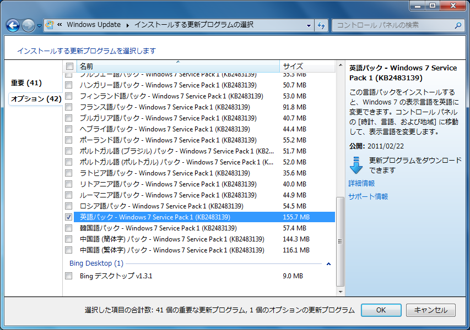Click the refresh button beside address bar

(x=321, y=25)
